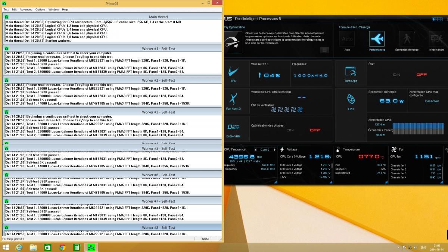Click the Performances mode label

[x=377, y=50]
